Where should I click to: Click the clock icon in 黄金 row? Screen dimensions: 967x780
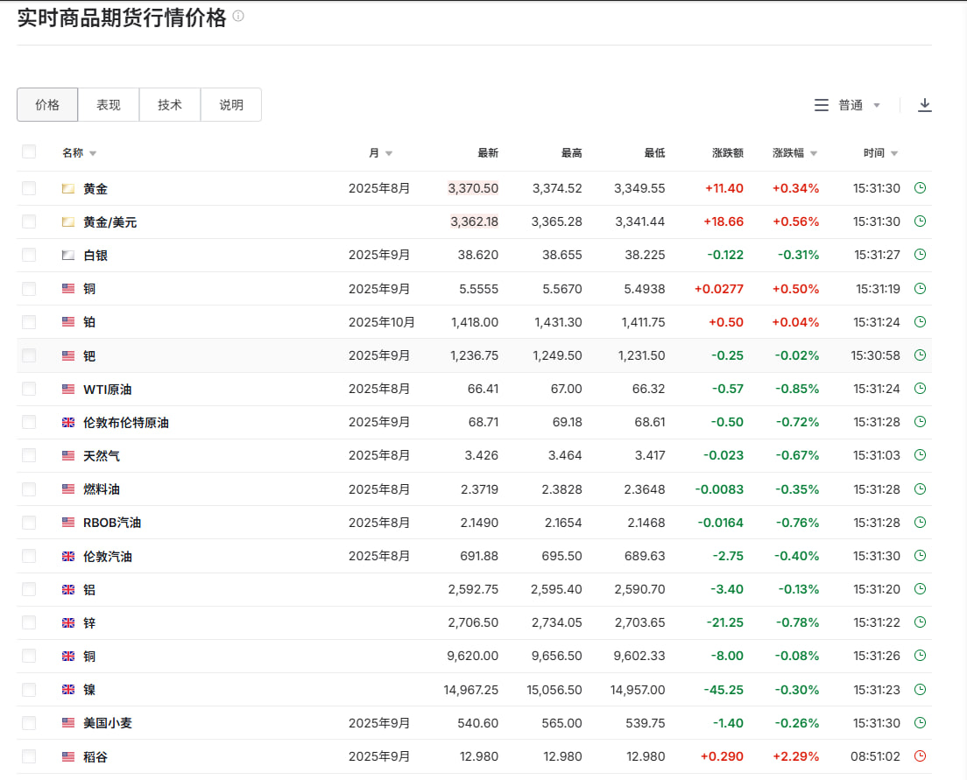[920, 188]
